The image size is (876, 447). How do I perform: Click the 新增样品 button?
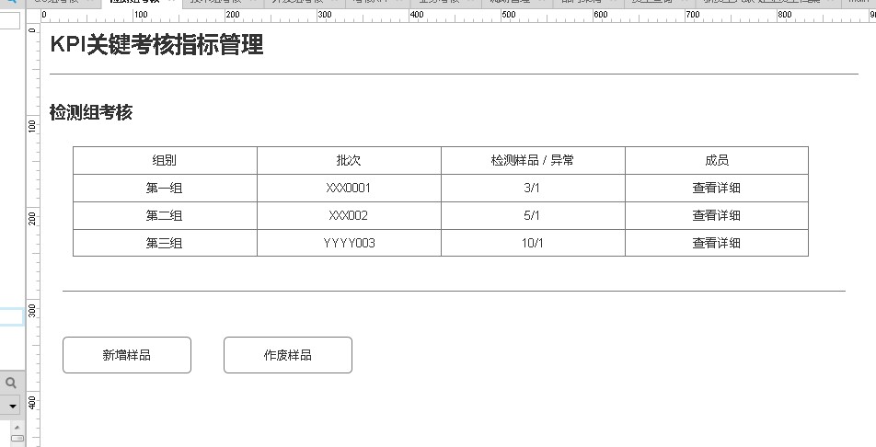[127, 355]
